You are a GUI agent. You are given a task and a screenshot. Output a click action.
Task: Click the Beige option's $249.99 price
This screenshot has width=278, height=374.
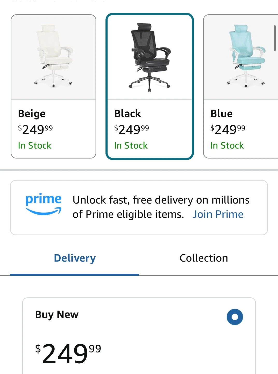pos(35,129)
